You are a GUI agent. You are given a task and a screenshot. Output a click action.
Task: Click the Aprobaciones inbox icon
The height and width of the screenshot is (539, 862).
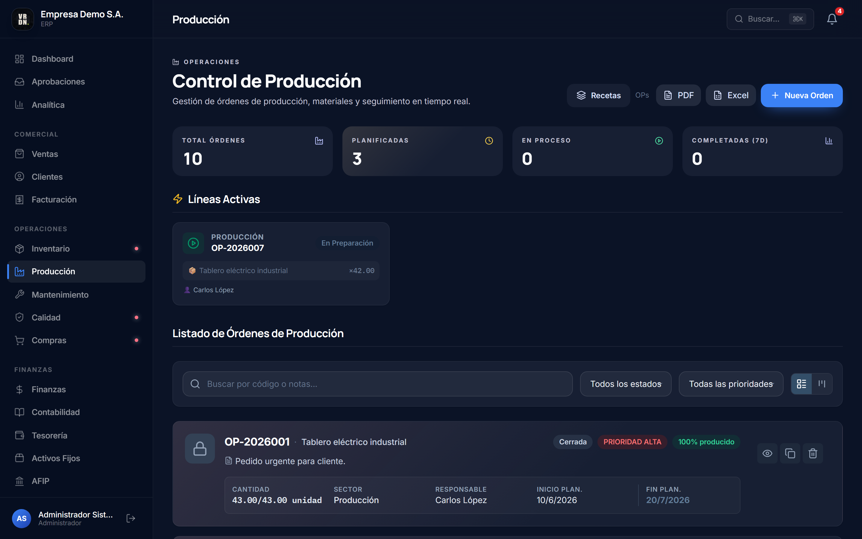pyautogui.click(x=19, y=82)
